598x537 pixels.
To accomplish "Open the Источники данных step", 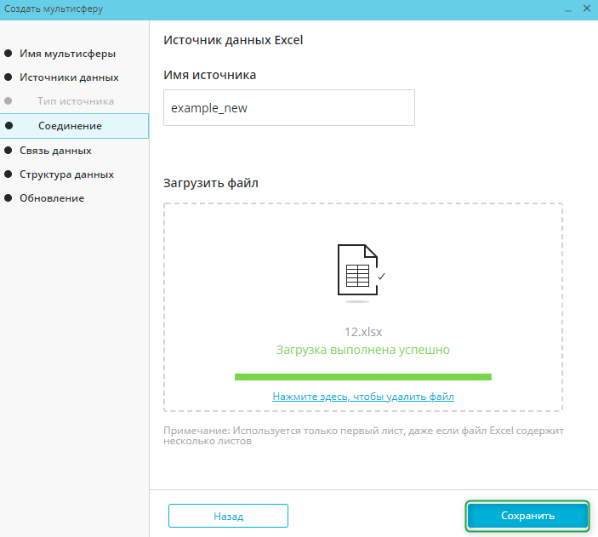I will (69, 77).
